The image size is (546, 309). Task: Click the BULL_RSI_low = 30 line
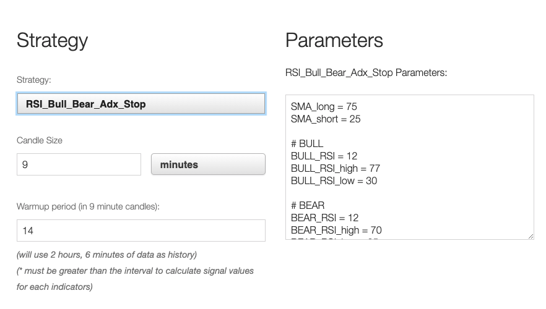pos(334,180)
